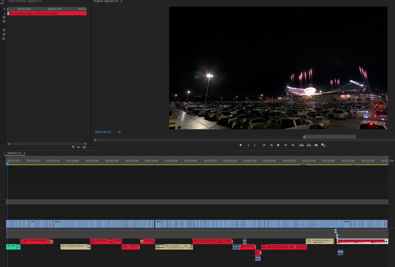
Task: Click the 00;43;14;36 ruler timecode
Action: 53,161
